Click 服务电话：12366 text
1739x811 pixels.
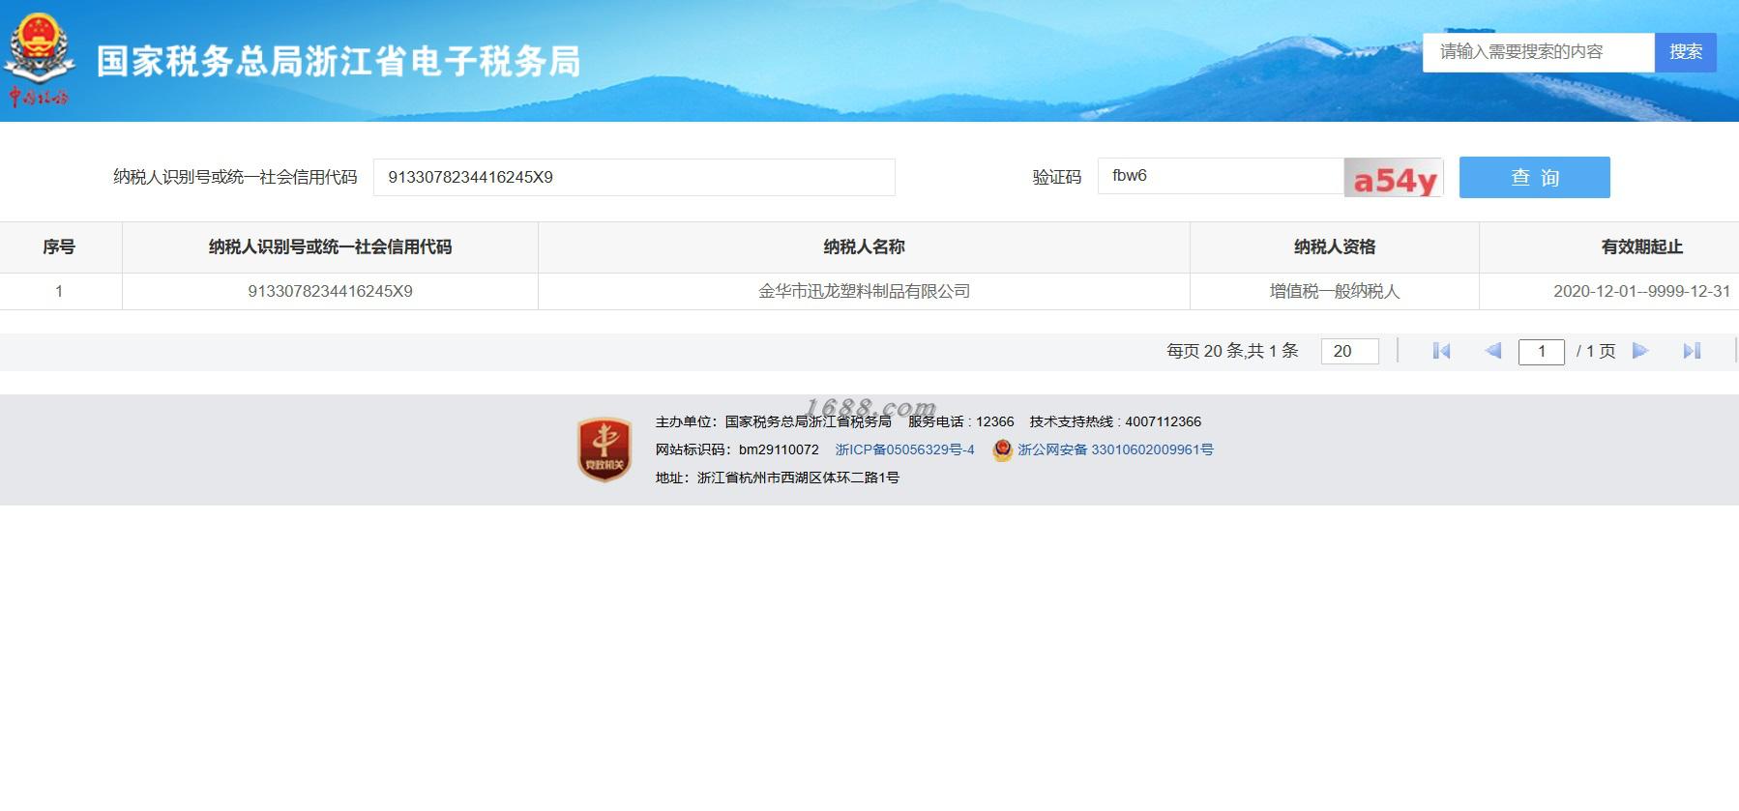961,421
